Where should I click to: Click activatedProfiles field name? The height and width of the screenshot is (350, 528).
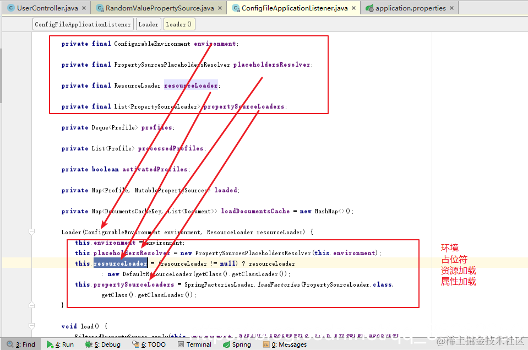click(155, 169)
